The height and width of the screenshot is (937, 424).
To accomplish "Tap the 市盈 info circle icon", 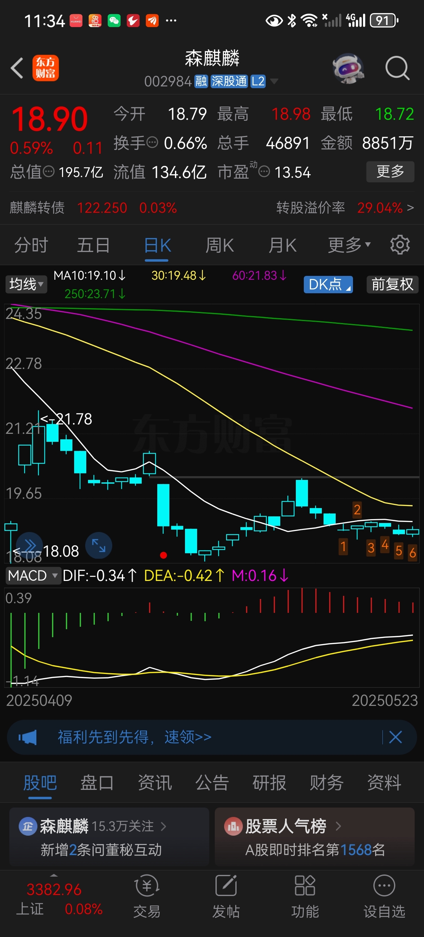I will point(264,171).
